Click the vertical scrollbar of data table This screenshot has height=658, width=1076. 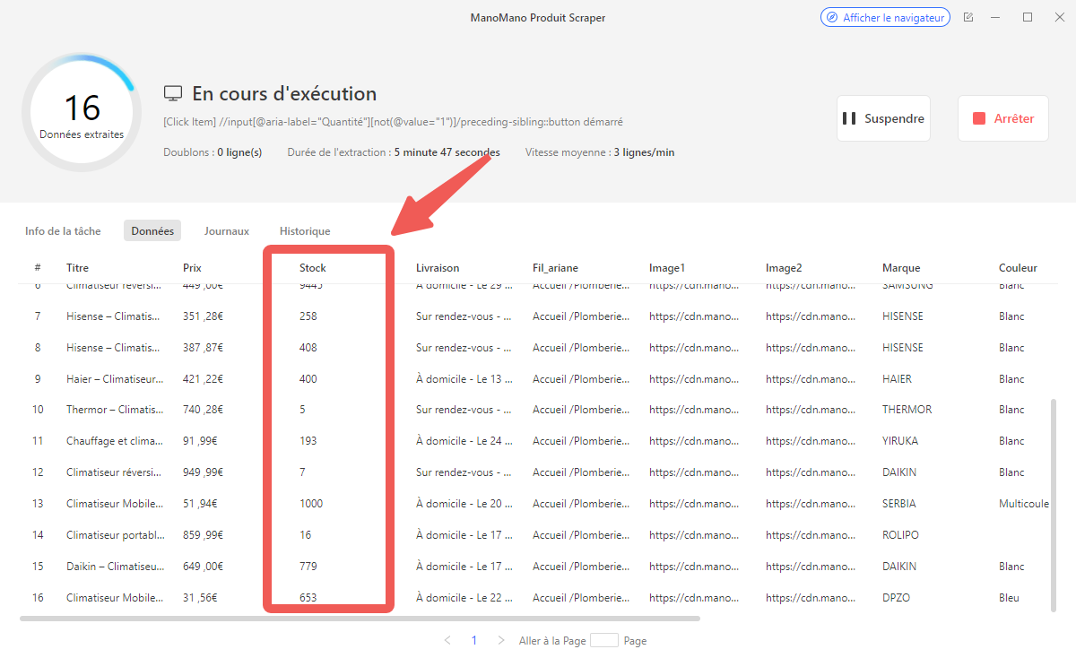coord(1053,506)
